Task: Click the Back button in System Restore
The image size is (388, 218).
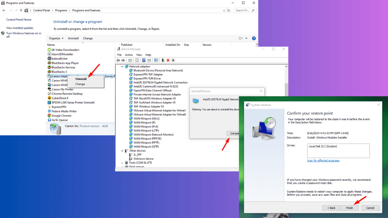Action: click(x=331, y=208)
